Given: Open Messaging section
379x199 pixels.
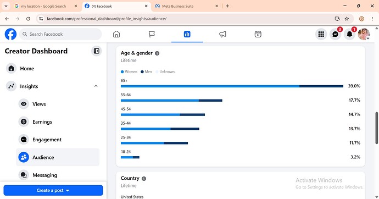Looking at the screenshot, I should pos(58,175).
